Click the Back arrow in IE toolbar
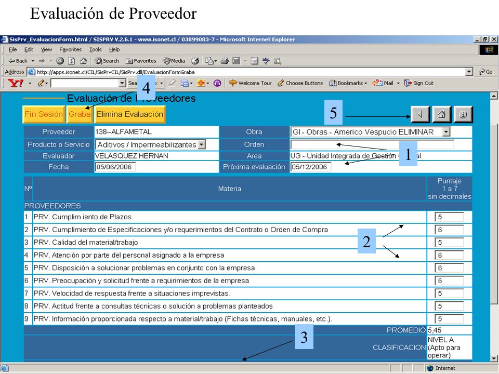Image resolution: width=499 pixels, height=374 pixels. (18, 61)
